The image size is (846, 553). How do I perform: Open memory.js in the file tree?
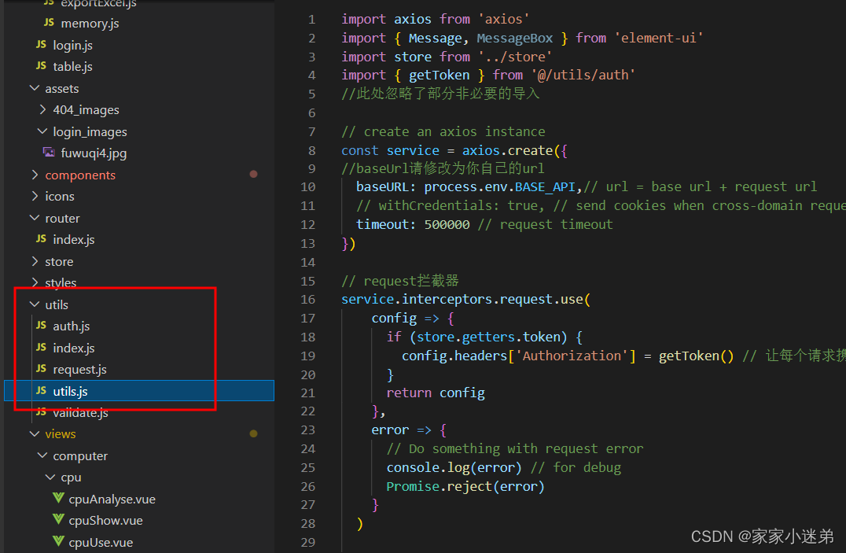pos(90,24)
